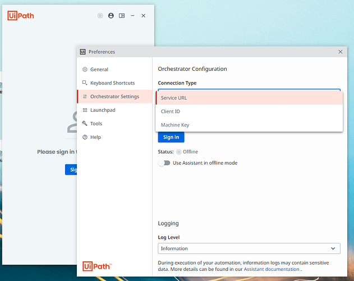354x281 pixels.
Task: Click the 'Please sign in' text in Assistant
Action: coord(57,152)
